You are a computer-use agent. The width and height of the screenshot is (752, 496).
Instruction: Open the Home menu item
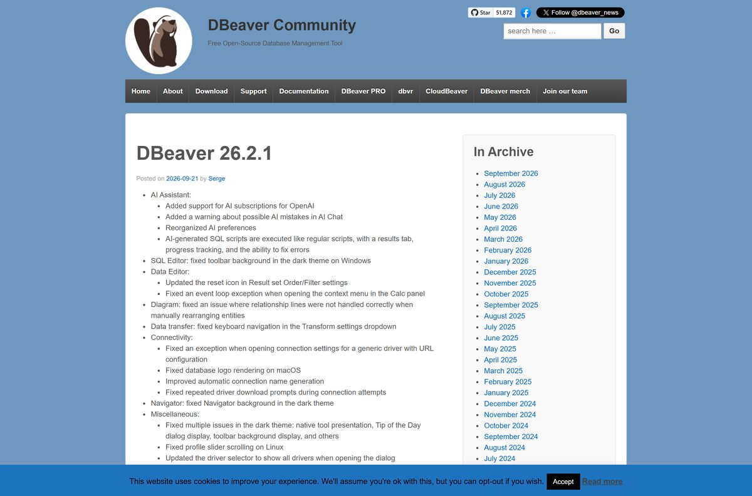tap(141, 91)
